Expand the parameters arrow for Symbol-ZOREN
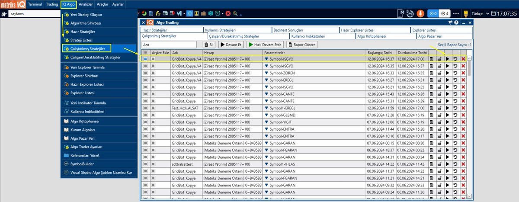The width and height of the screenshot is (519, 202). pos(266,73)
